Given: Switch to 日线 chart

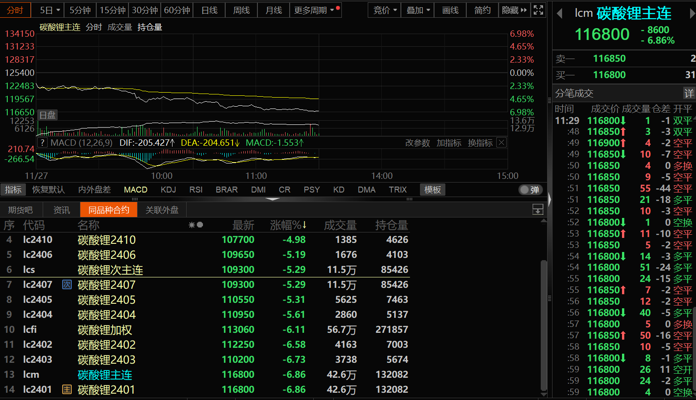Looking at the screenshot, I should (209, 10).
